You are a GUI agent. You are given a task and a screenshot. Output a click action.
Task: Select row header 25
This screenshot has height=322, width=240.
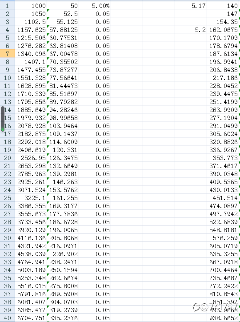pos(8,198)
